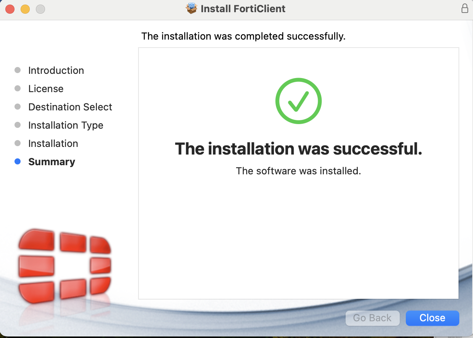Screen dimensions: 473x338
Task: Click 'The installation was successful.' heading
Action: [298, 149]
